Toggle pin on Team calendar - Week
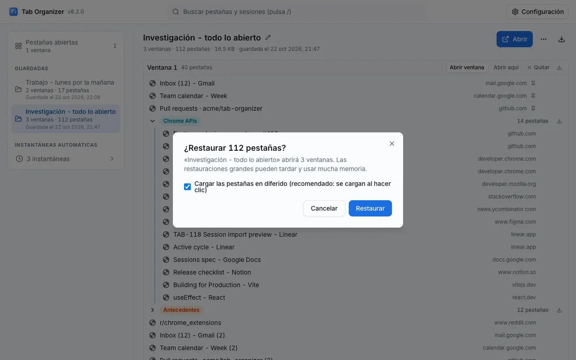The image size is (576, 360). [x=533, y=96]
